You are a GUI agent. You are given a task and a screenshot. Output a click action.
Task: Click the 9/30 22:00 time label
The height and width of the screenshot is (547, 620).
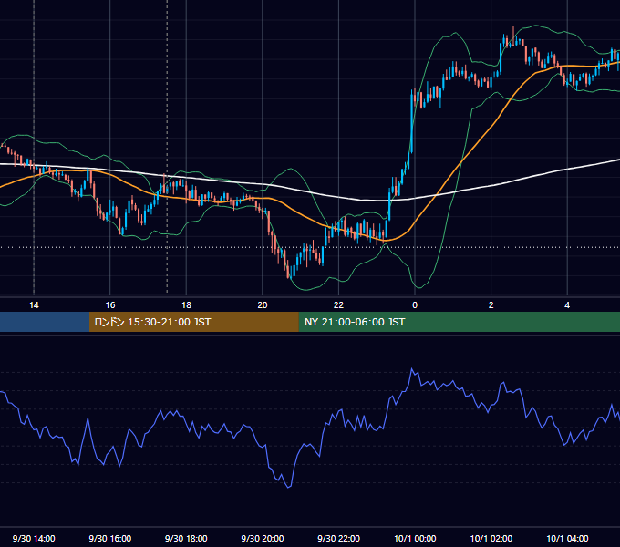pos(338,538)
